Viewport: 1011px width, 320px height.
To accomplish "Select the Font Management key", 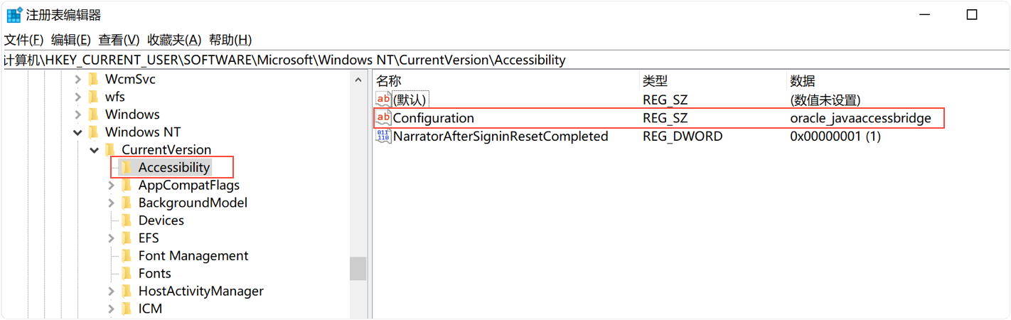I will (x=193, y=256).
